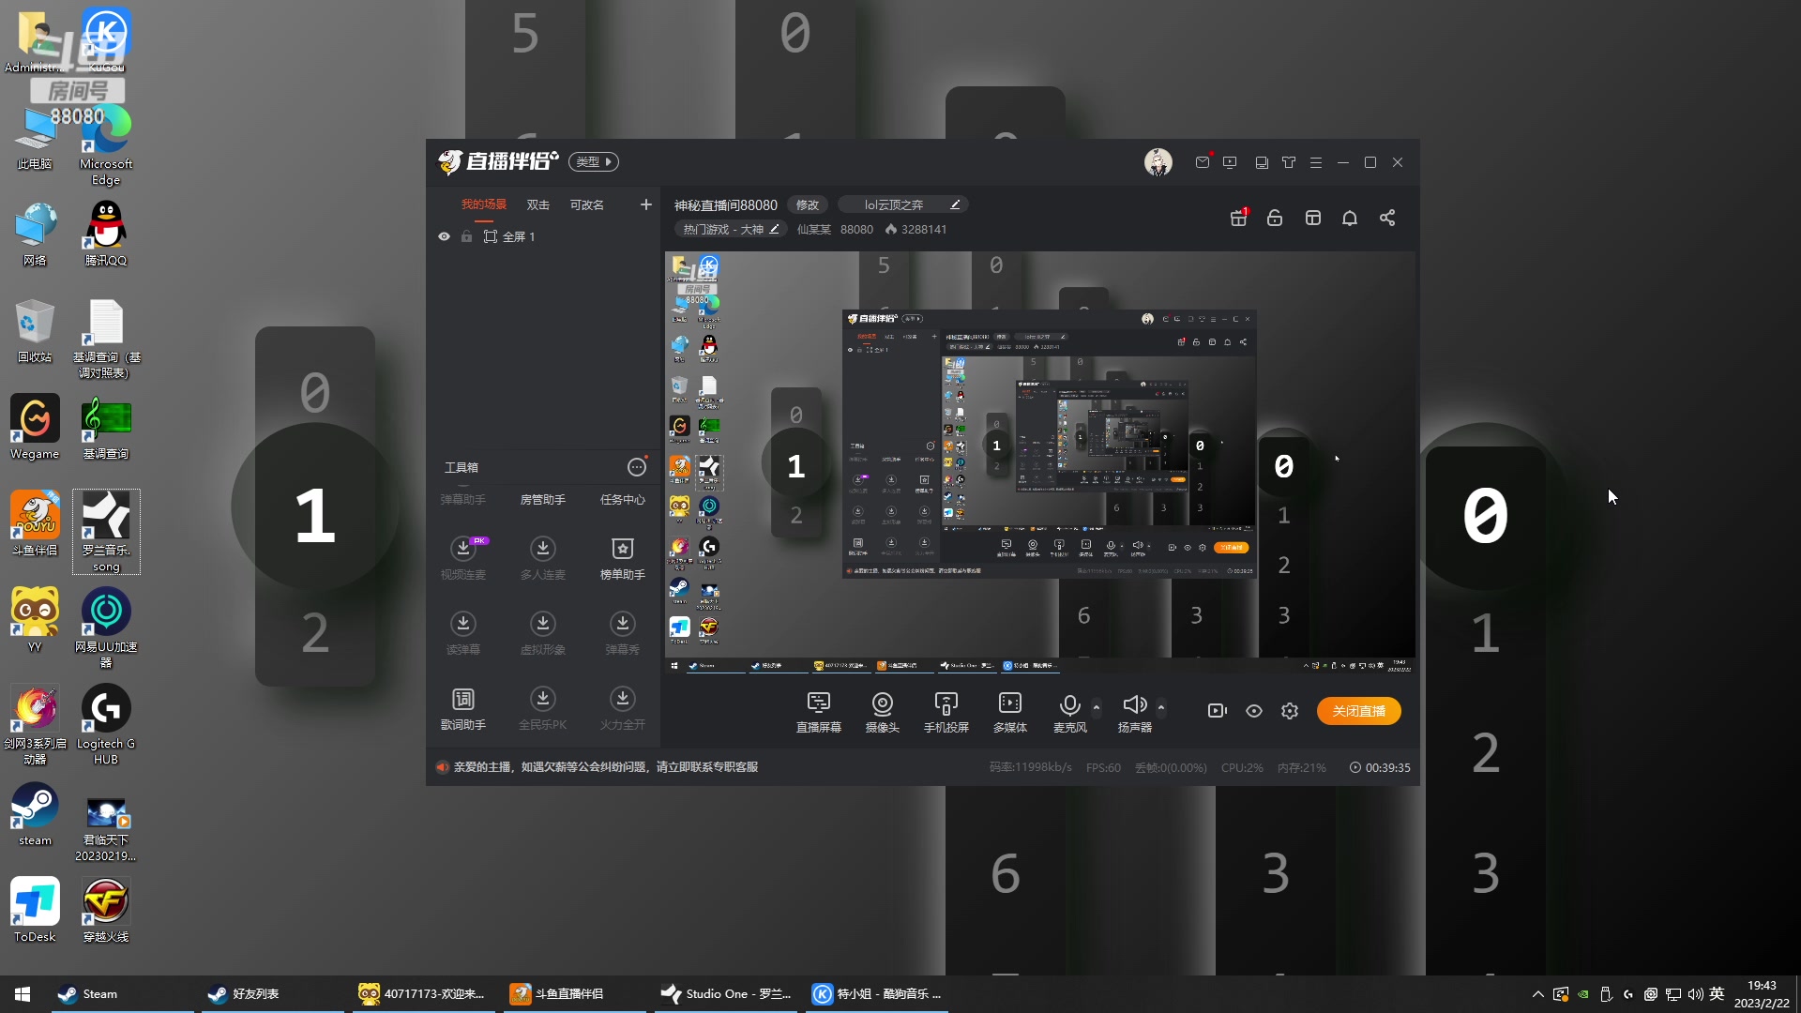Expand the 扬声器 speaker volume arrow
Screen dimensions: 1801x1013
click(x=1161, y=706)
